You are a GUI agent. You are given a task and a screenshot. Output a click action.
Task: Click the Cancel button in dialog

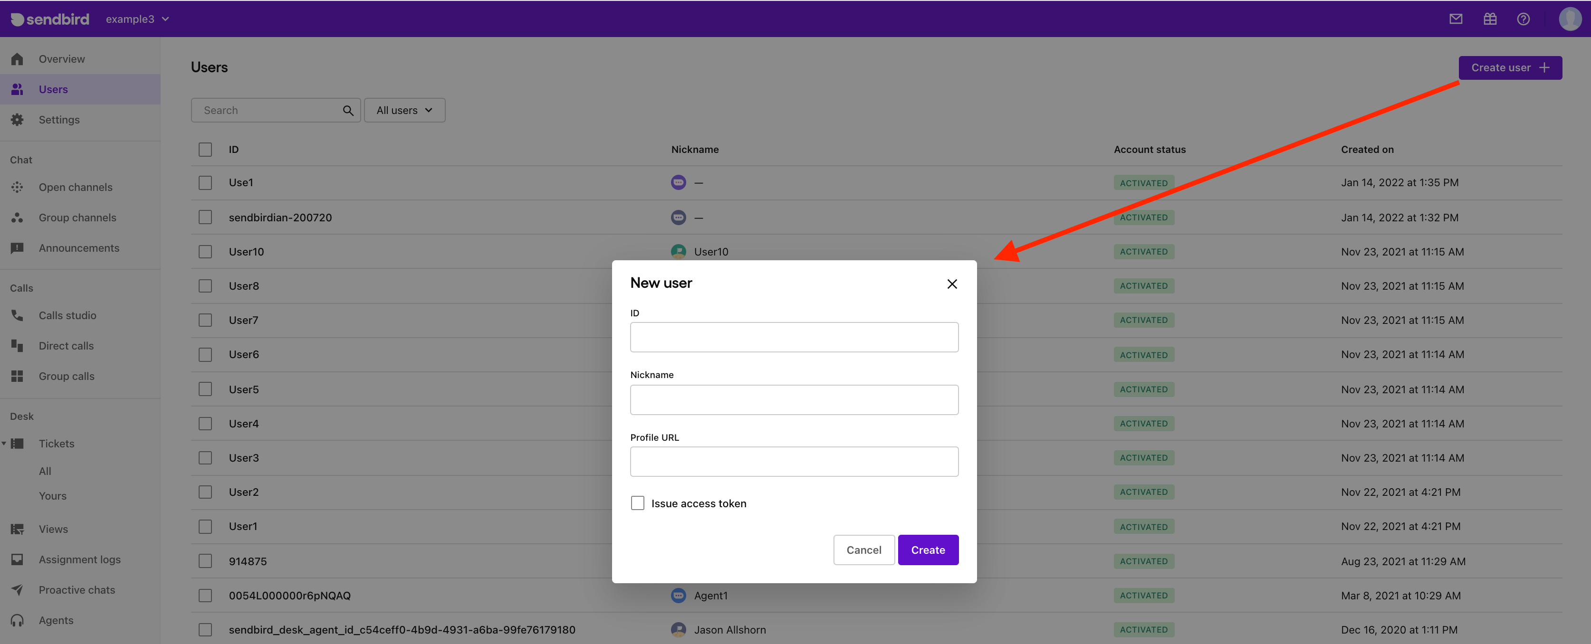pos(863,549)
